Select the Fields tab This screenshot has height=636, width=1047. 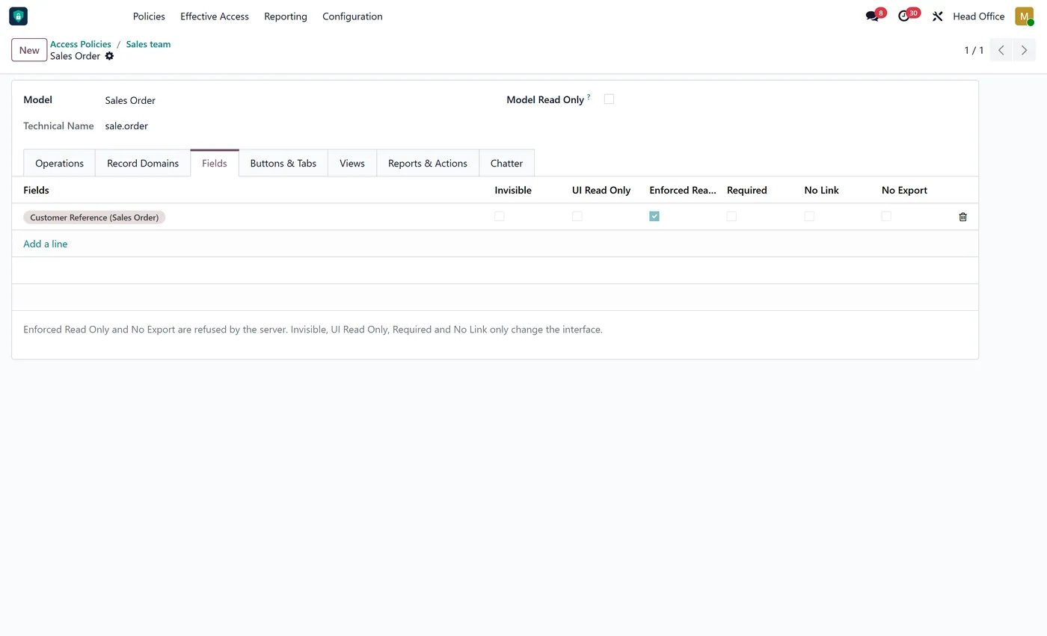[215, 163]
